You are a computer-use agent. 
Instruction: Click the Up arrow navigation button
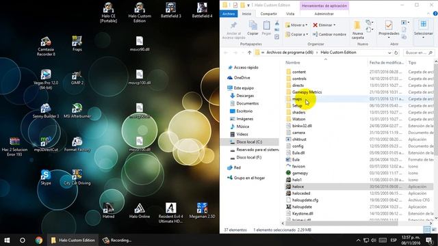tap(249, 53)
